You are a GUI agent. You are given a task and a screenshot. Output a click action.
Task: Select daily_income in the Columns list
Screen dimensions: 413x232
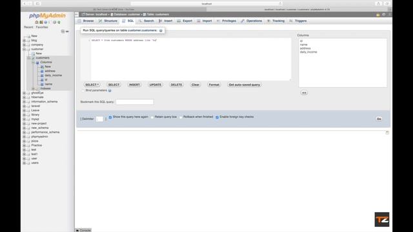(308, 52)
